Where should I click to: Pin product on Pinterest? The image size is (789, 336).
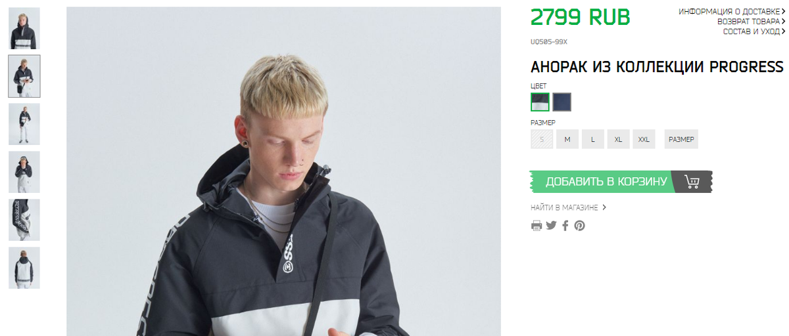tap(579, 226)
